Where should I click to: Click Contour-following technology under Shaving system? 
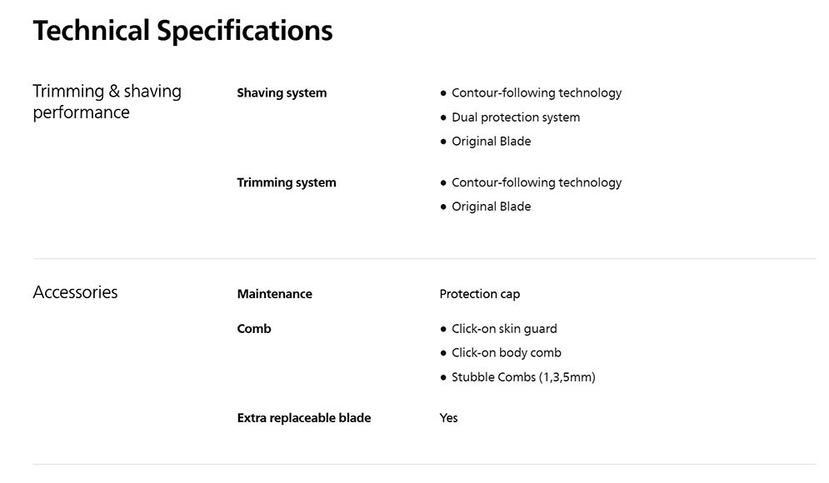(x=536, y=93)
